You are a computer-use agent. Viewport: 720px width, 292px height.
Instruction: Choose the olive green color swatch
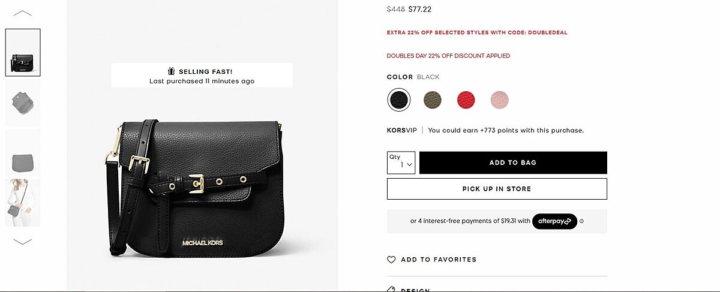pyautogui.click(x=432, y=100)
